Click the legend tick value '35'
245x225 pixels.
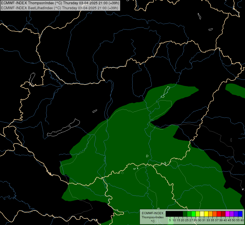(212, 220)
